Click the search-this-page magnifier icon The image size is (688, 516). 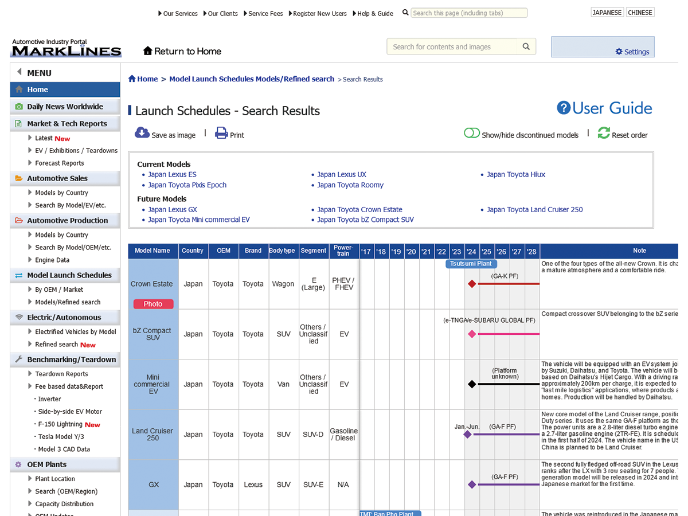405,13
